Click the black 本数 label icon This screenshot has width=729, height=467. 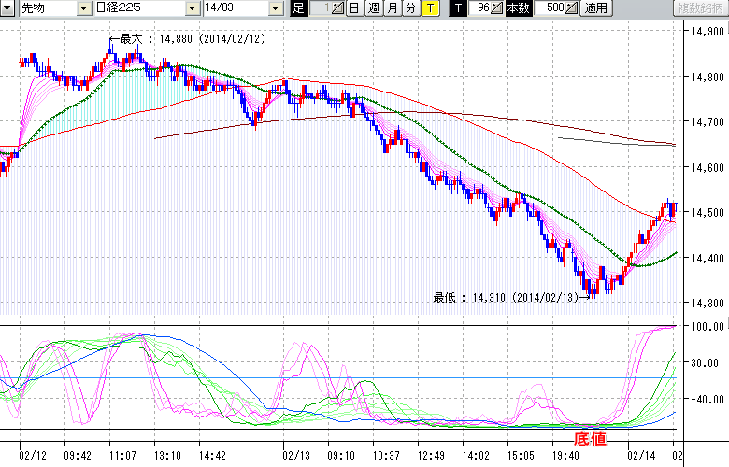point(516,8)
